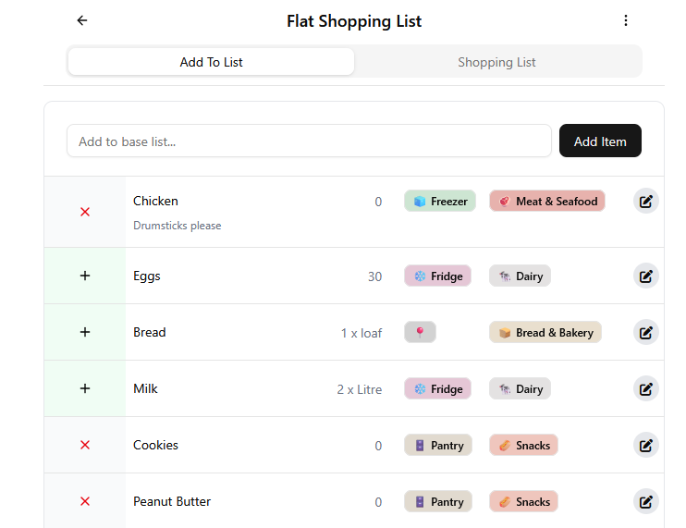Remove Chicken with the red X
Viewport: 686px width, 528px height.
(x=85, y=212)
